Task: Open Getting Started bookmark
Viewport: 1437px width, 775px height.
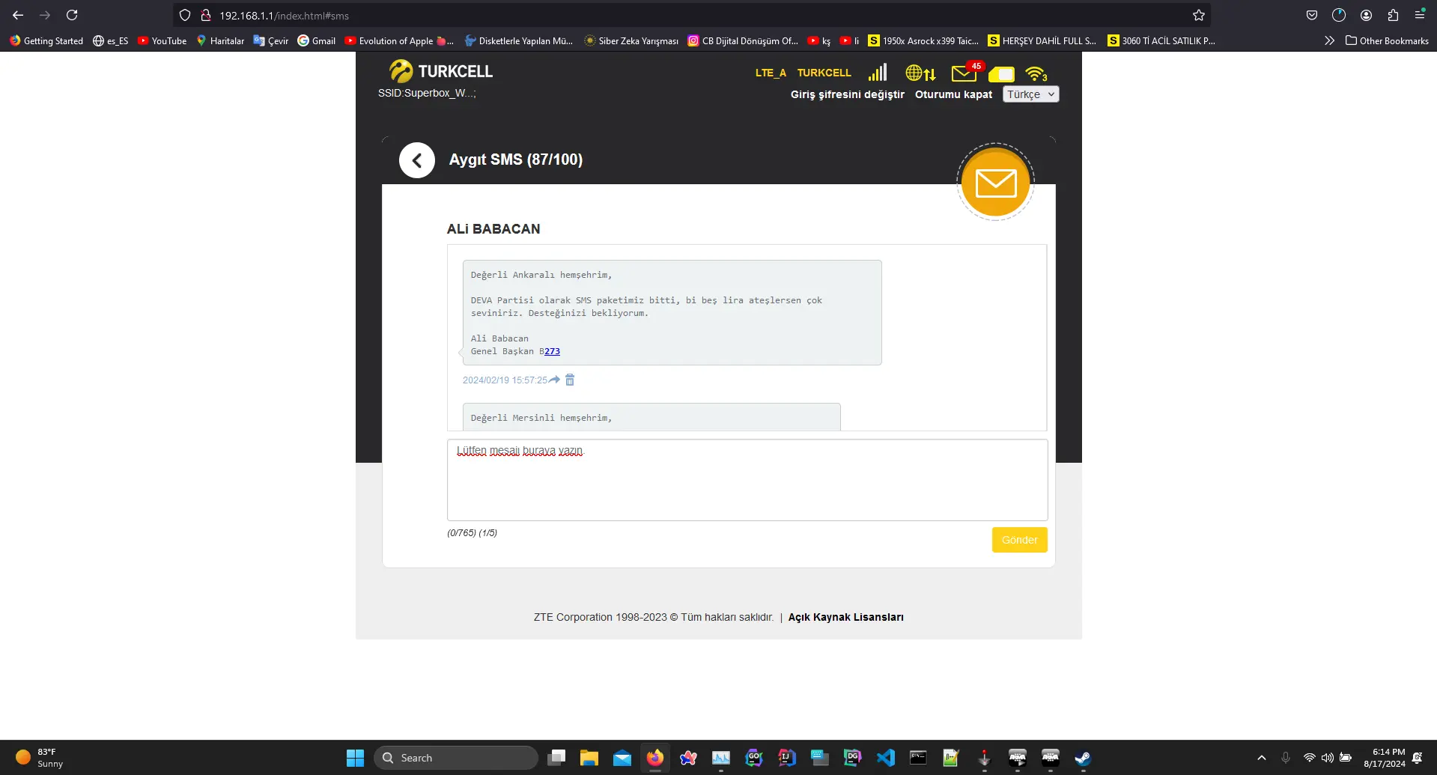Action: click(x=46, y=40)
